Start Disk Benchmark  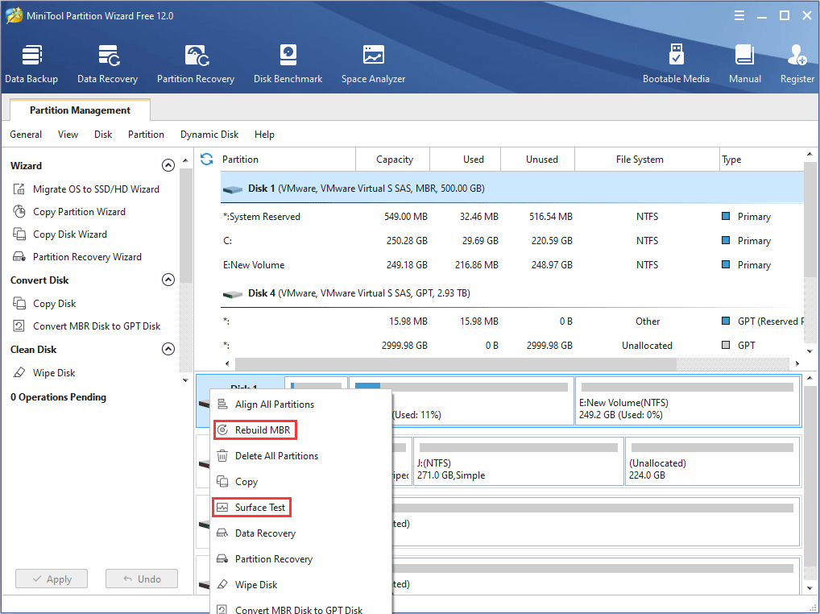pos(288,64)
